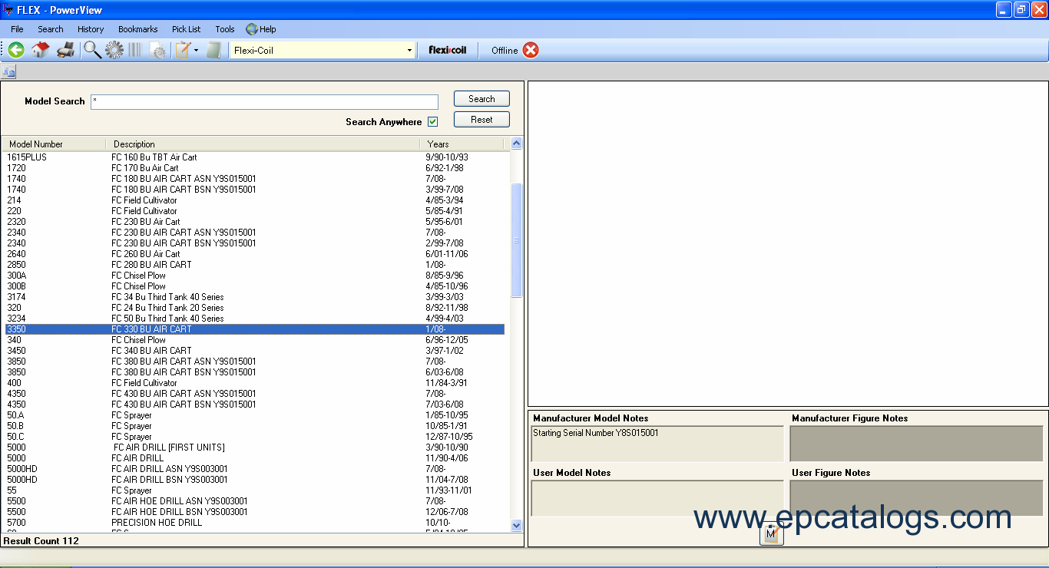Click the model list scrollbar thumb
This screenshot has height=568, width=1049.
516,240
